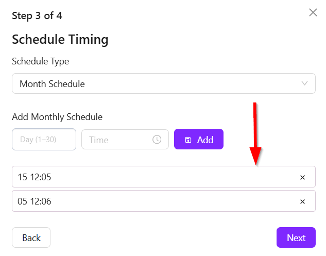The image size is (326, 256).
Task: Click the Schedule Type label
Action: coord(40,61)
